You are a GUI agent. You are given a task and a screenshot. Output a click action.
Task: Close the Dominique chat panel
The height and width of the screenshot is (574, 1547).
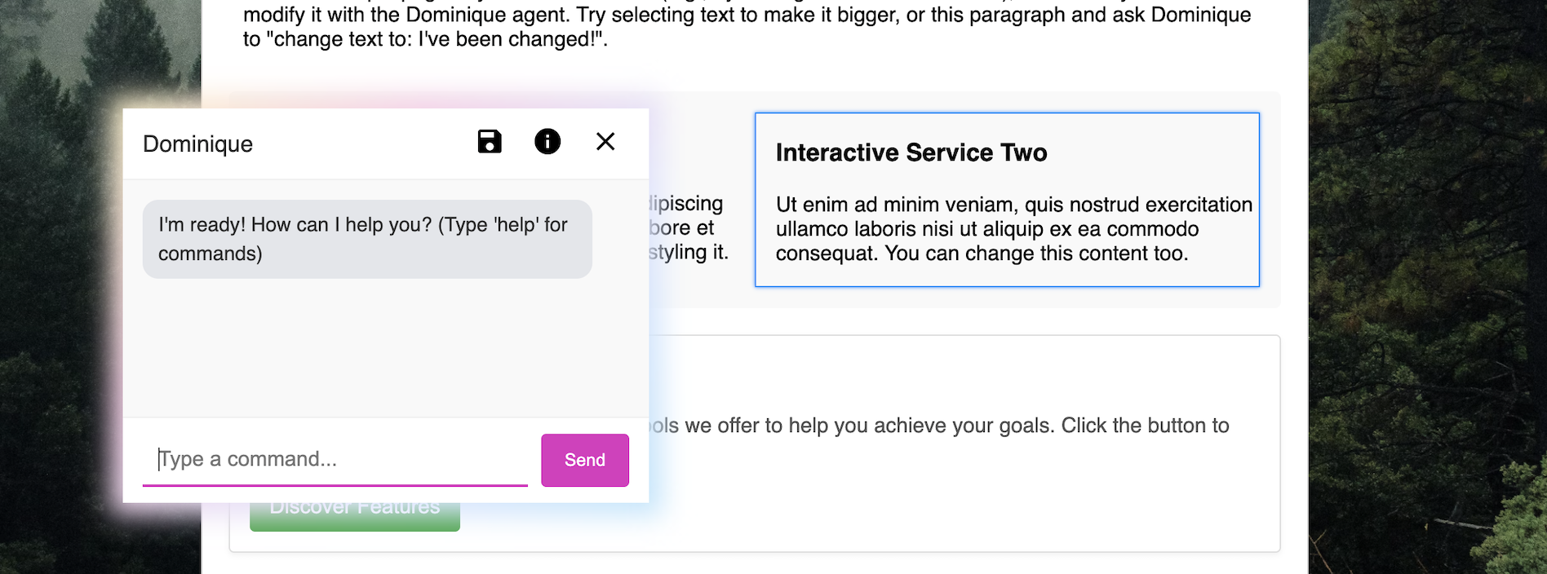(x=605, y=142)
